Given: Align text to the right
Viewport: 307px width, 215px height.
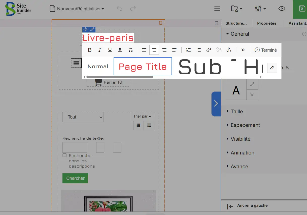Looking at the screenshot, I should [164, 50].
